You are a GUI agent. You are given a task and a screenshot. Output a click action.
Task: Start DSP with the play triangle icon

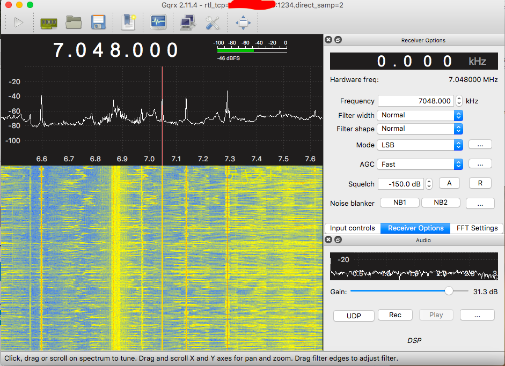tap(19, 23)
